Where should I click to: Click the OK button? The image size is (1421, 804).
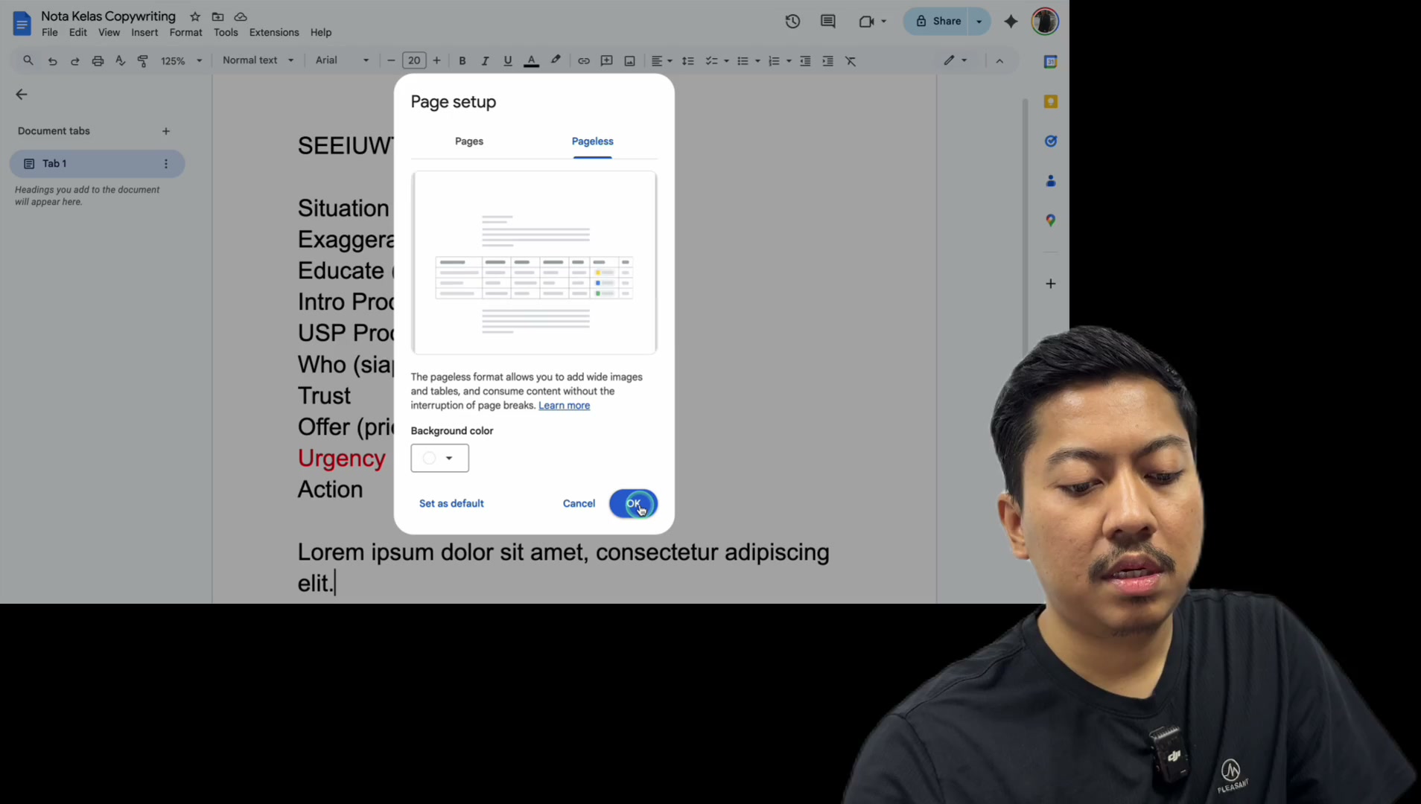(x=633, y=504)
